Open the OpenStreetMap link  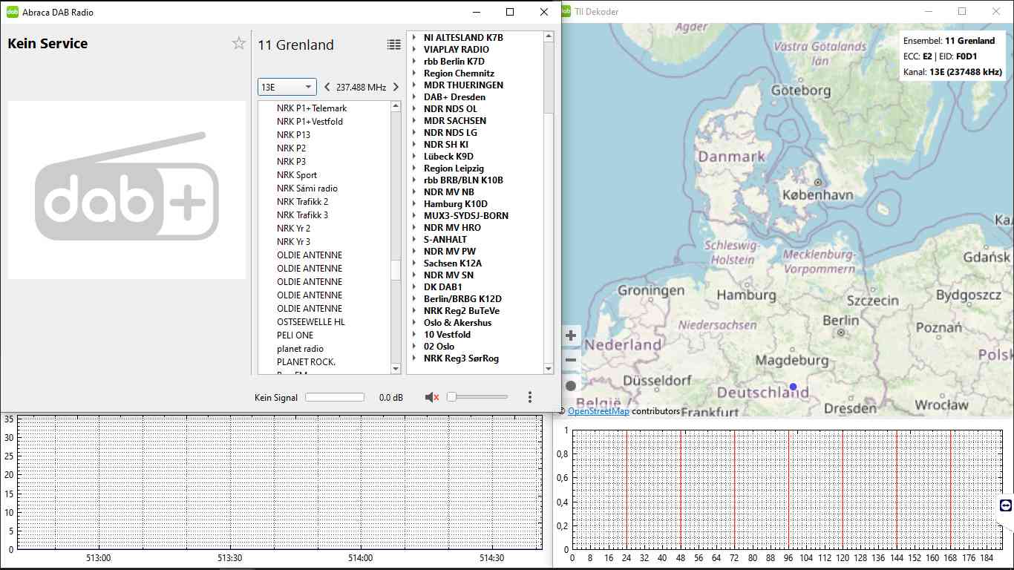(x=598, y=411)
